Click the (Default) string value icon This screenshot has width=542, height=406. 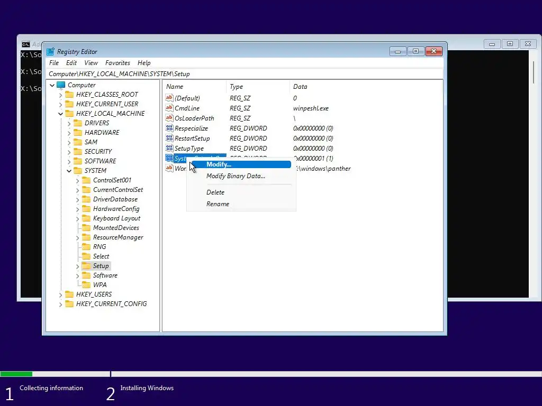click(x=169, y=98)
